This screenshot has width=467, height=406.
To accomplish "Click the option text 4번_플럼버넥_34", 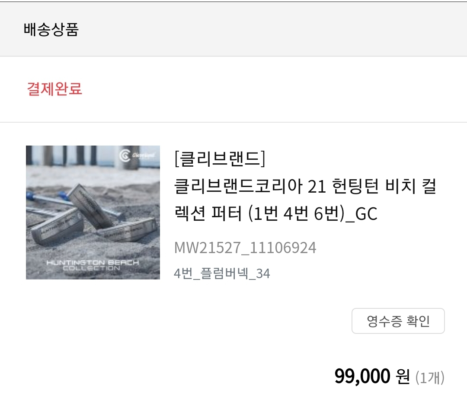I will pyautogui.click(x=222, y=273).
